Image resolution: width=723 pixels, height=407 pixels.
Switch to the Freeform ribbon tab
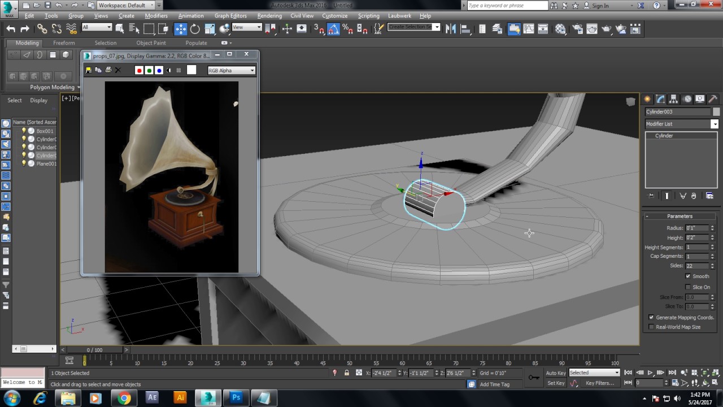tap(64, 43)
